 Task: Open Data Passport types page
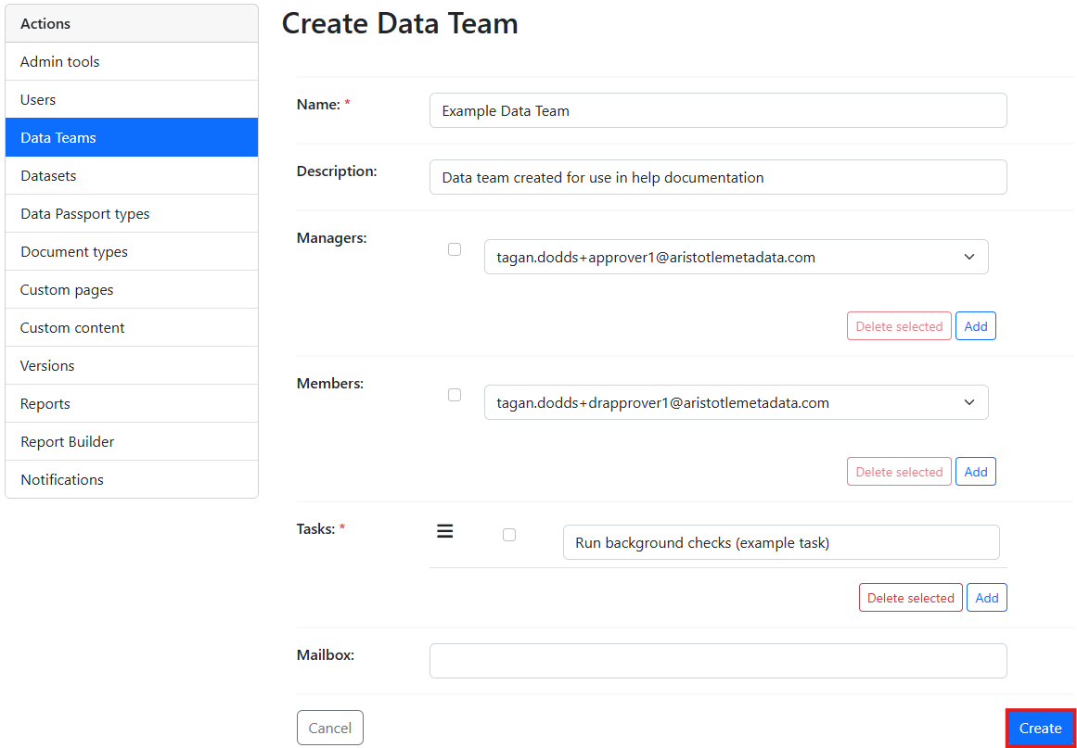click(x=132, y=214)
